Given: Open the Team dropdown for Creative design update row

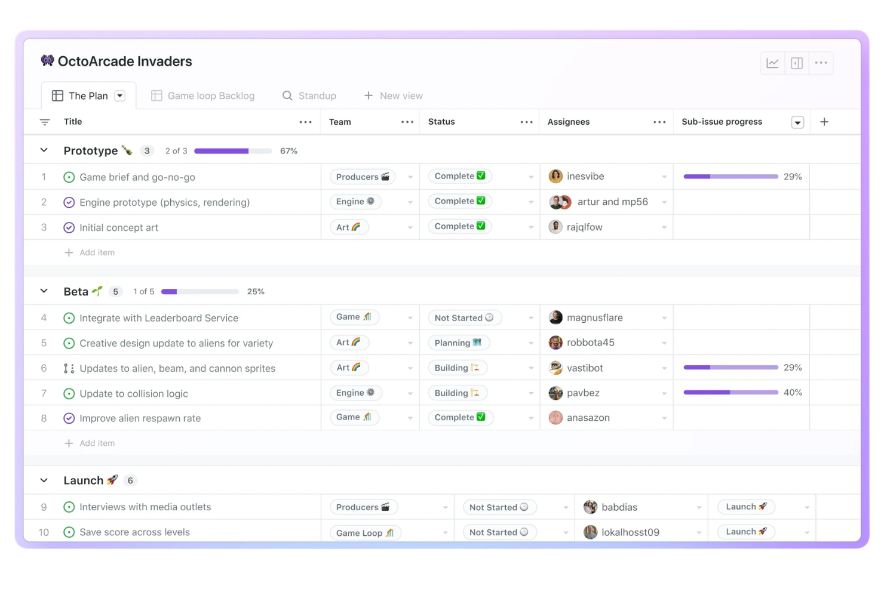Looking at the screenshot, I should tap(410, 343).
